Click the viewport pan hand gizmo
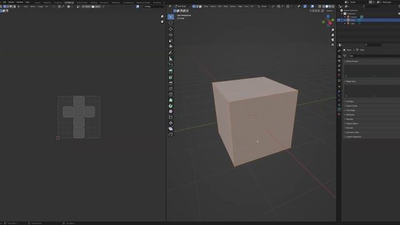 332,35
